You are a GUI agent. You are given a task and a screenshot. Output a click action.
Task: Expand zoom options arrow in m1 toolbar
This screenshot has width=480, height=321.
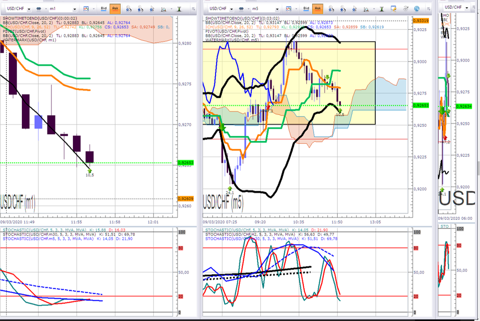[x=171, y=9]
